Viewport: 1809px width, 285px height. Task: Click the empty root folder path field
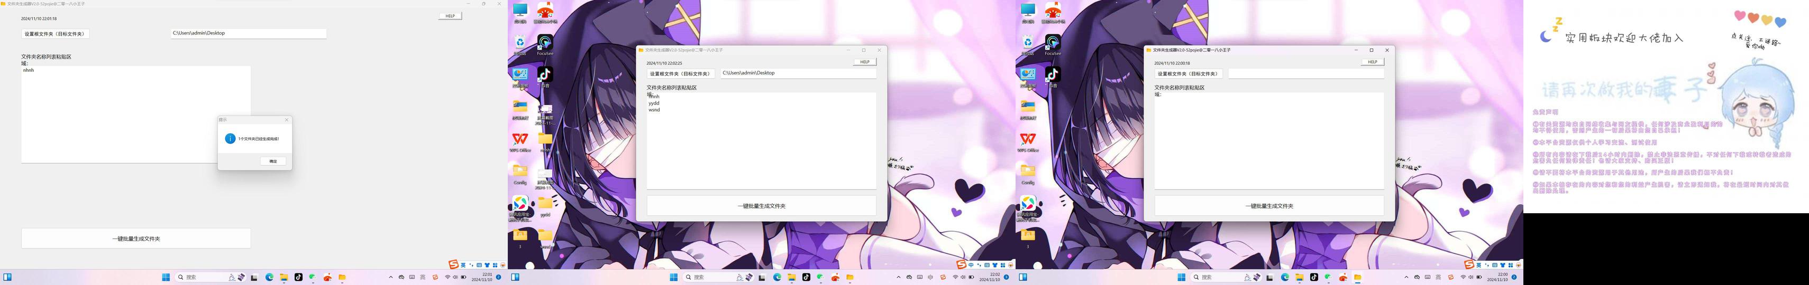point(1305,73)
